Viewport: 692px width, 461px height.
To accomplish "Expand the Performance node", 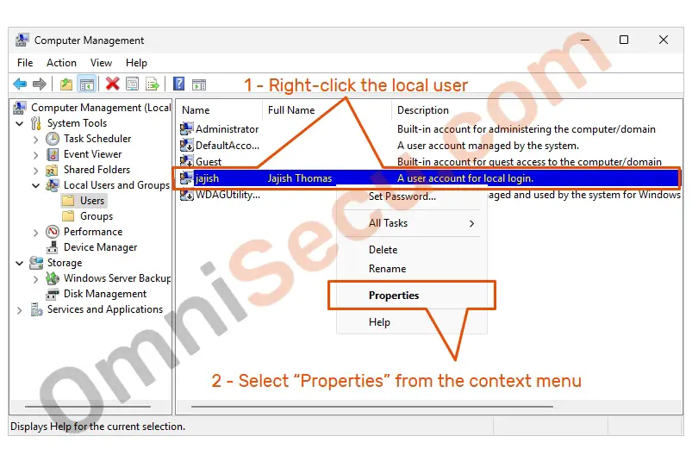I will (x=35, y=233).
